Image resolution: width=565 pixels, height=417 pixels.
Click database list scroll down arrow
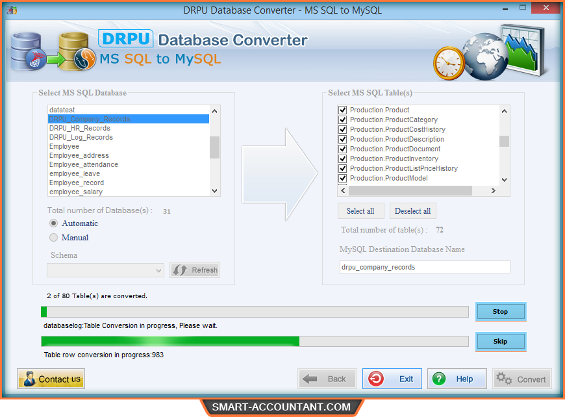point(215,191)
